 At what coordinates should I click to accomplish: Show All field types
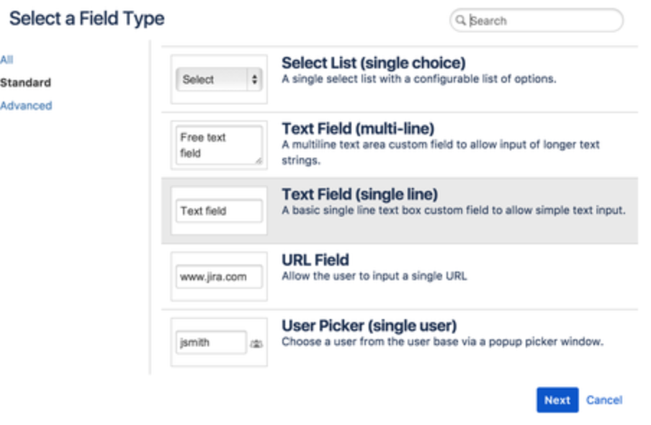click(6, 60)
